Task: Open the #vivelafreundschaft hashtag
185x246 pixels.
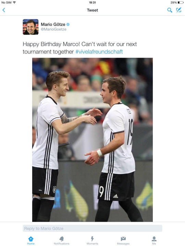Action: pyautogui.click(x=99, y=52)
